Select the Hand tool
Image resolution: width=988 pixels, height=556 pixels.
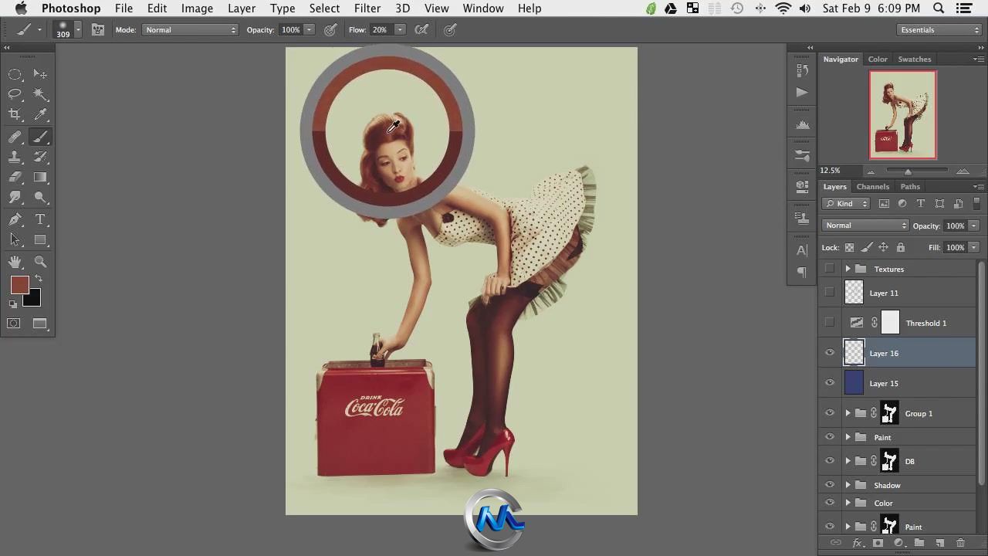pyautogui.click(x=15, y=263)
